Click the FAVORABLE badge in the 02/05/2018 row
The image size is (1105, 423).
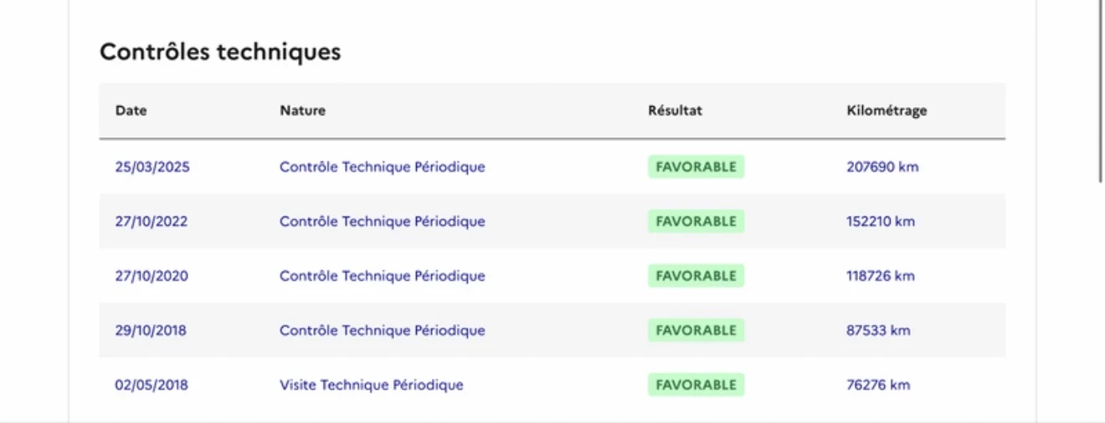(x=696, y=385)
